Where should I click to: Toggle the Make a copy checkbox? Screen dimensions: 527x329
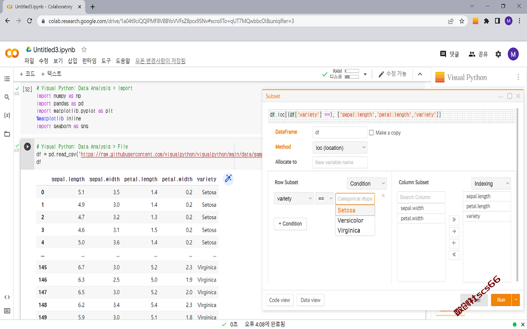pyautogui.click(x=371, y=132)
